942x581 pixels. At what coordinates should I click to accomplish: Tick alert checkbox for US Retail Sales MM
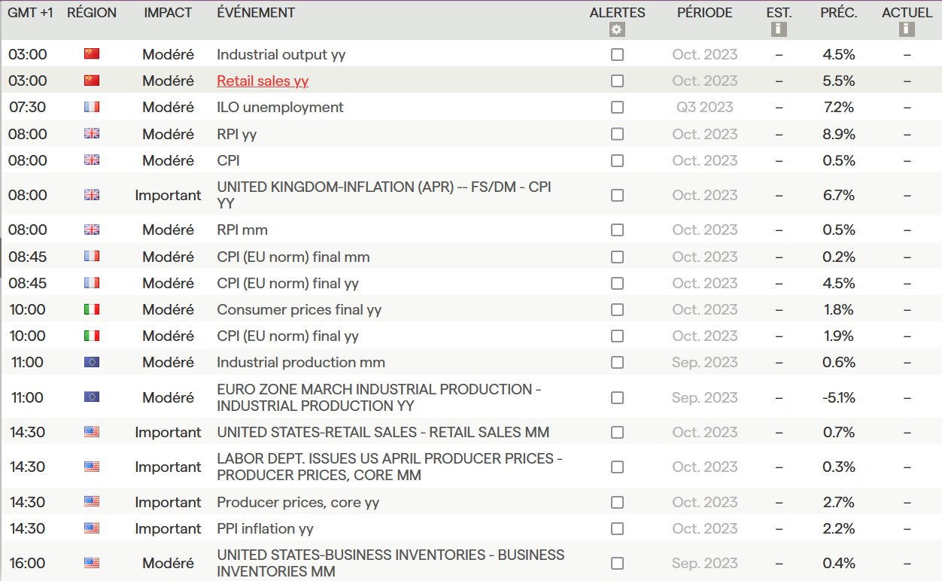pyautogui.click(x=617, y=432)
